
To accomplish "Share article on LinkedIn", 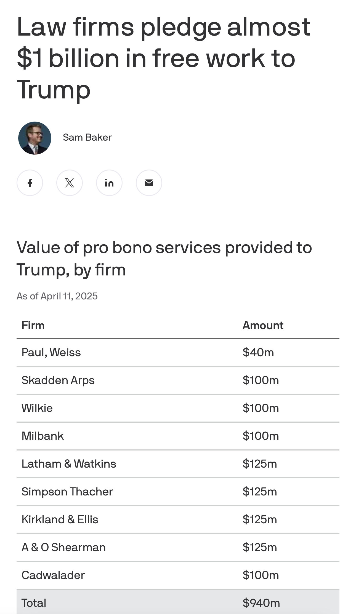I will (109, 183).
